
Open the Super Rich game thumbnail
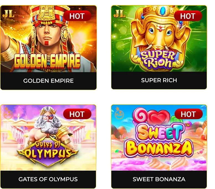pos(159,39)
